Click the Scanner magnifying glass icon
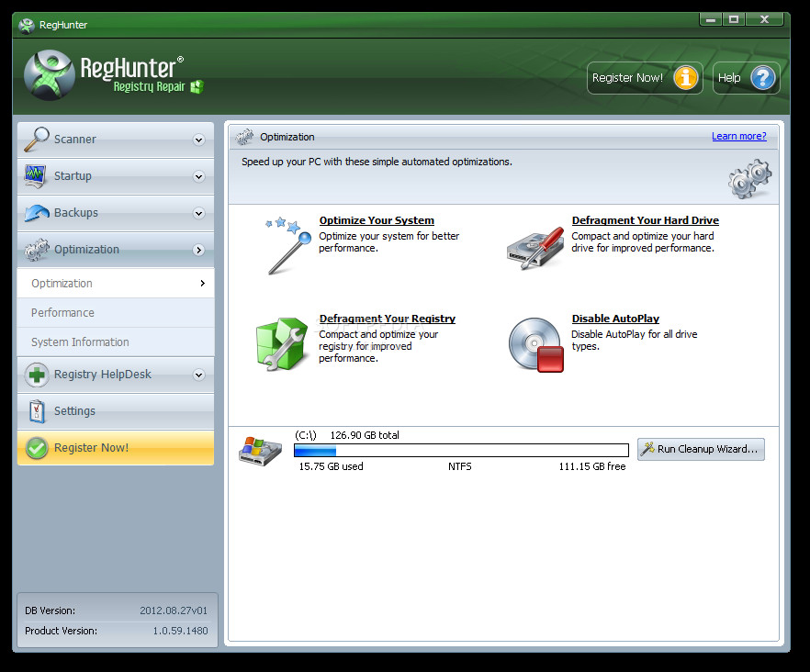Image resolution: width=810 pixels, height=672 pixels. [36, 140]
